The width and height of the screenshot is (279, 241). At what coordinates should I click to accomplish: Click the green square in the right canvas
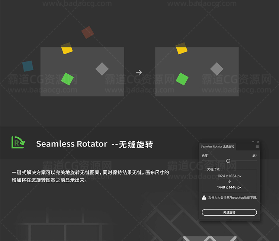(182, 79)
